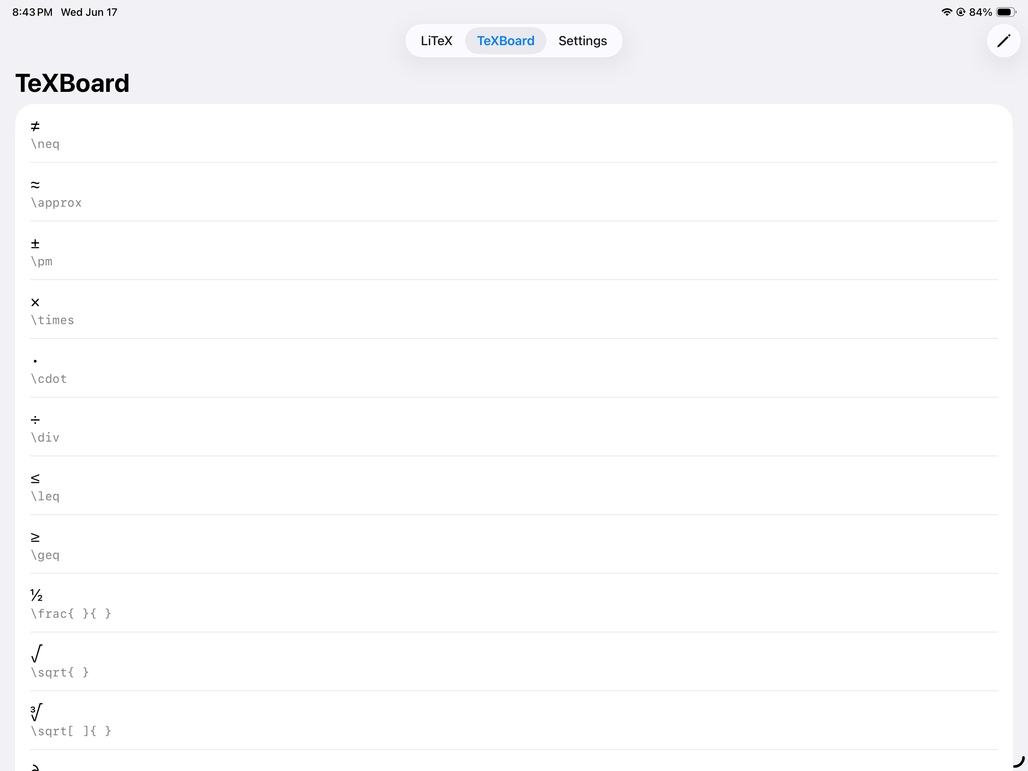
Task: Select the \approx row
Action: tap(514, 192)
